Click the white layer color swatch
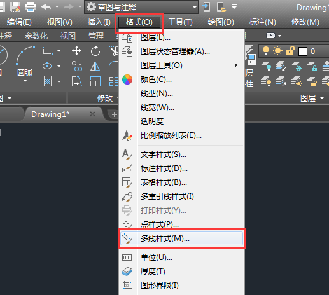Image resolution: width=329 pixels, height=295 pixels. 303,51
